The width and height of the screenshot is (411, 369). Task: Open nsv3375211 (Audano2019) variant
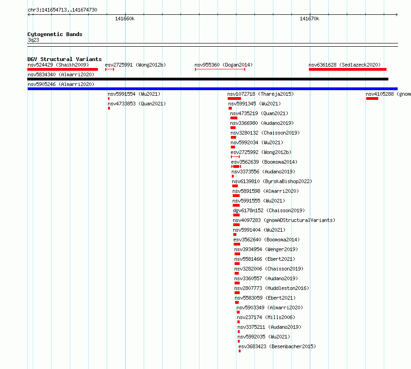point(269,327)
